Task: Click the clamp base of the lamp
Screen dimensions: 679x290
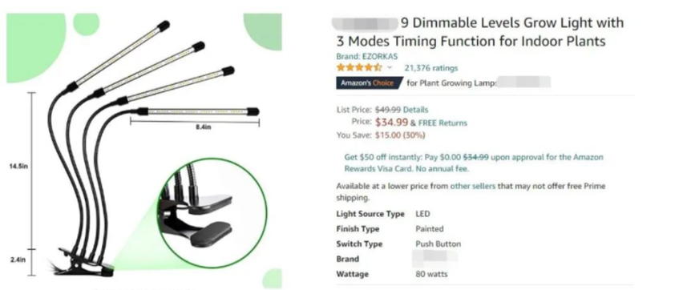Action: pos(83,262)
